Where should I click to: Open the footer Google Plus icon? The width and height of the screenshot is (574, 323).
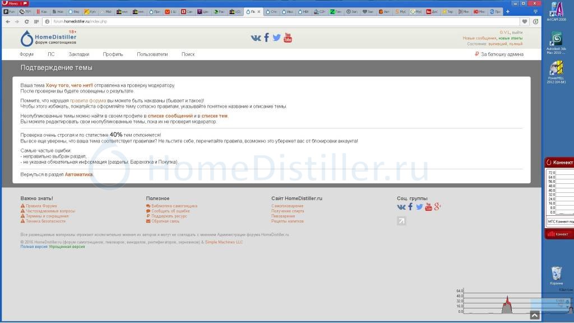tap(437, 207)
